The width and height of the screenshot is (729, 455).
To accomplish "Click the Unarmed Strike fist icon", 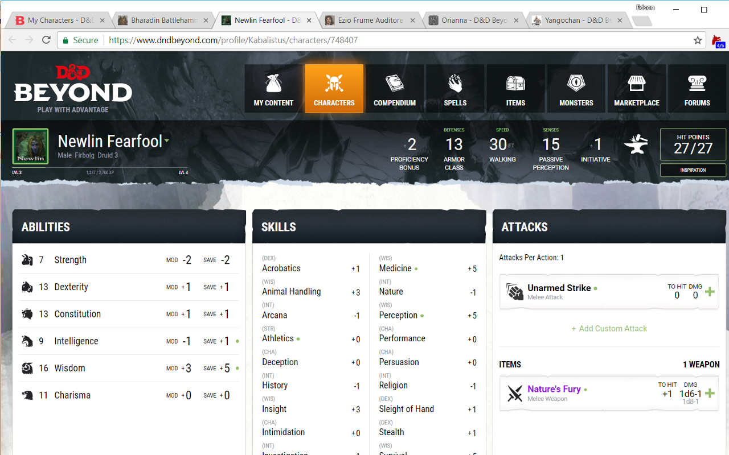I will pyautogui.click(x=515, y=292).
